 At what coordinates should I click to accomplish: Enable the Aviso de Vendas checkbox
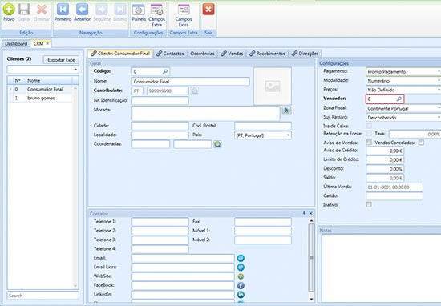coord(369,143)
